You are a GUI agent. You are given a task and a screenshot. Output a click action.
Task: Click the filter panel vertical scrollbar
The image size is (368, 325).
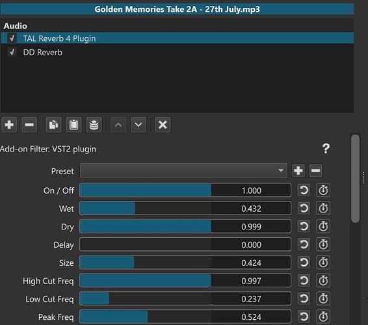click(355, 178)
